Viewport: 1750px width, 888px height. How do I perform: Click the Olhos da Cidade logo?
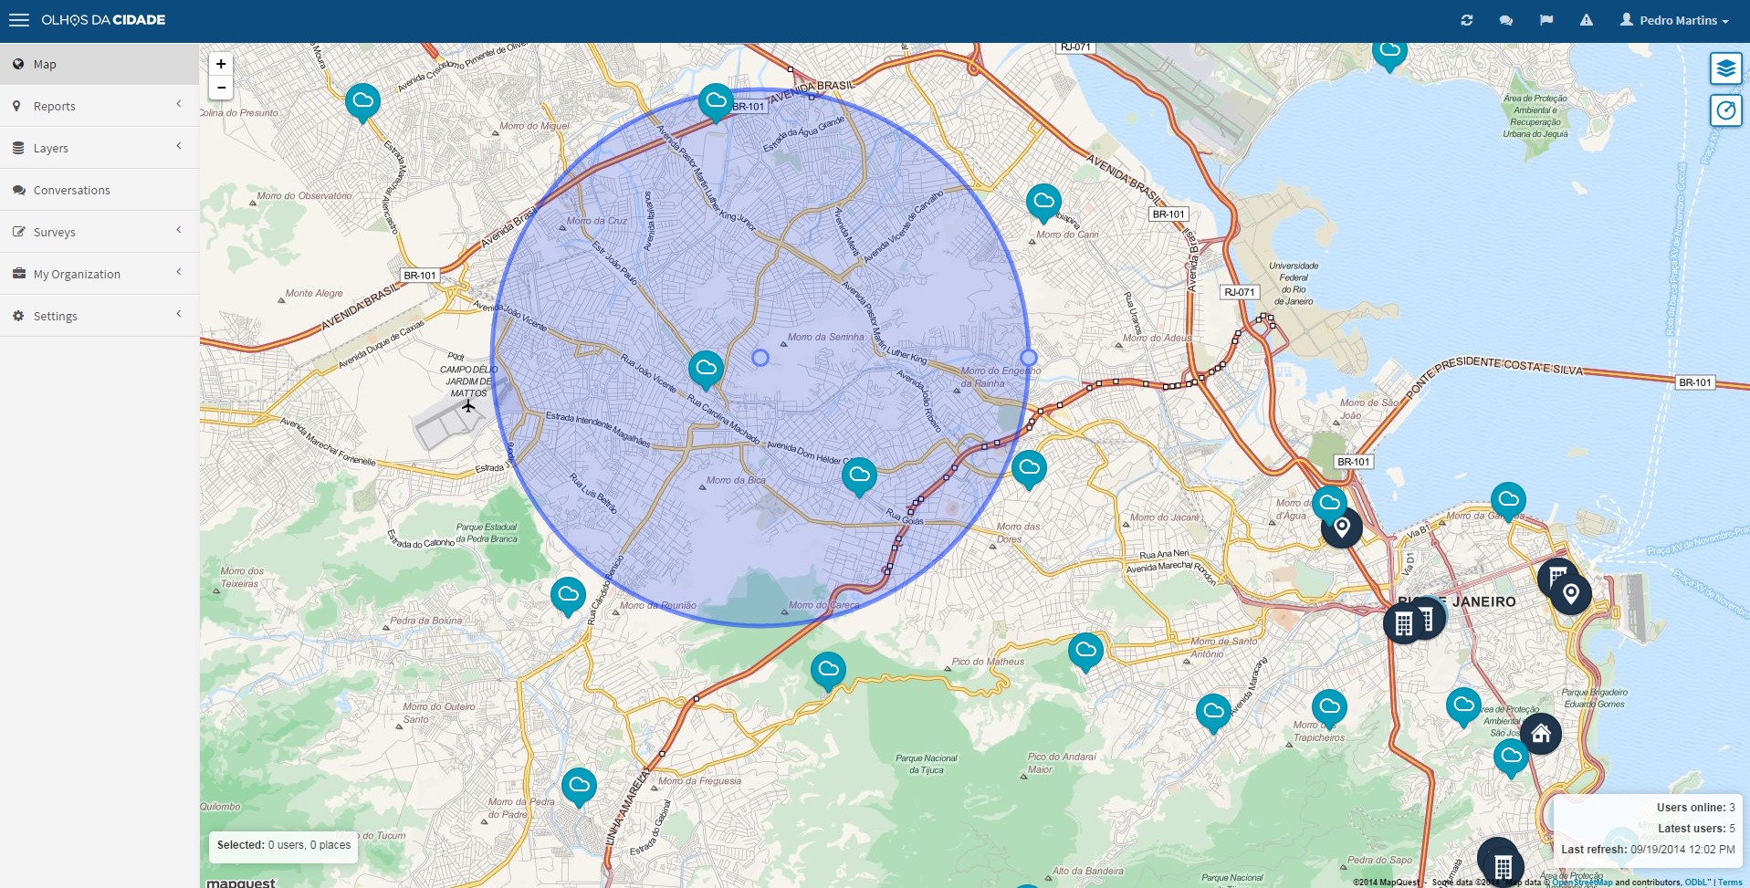(103, 20)
